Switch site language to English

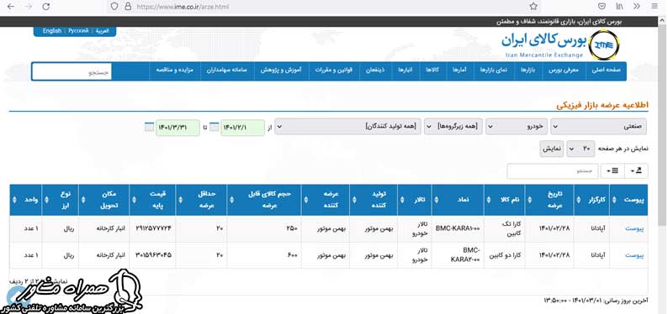(x=52, y=31)
